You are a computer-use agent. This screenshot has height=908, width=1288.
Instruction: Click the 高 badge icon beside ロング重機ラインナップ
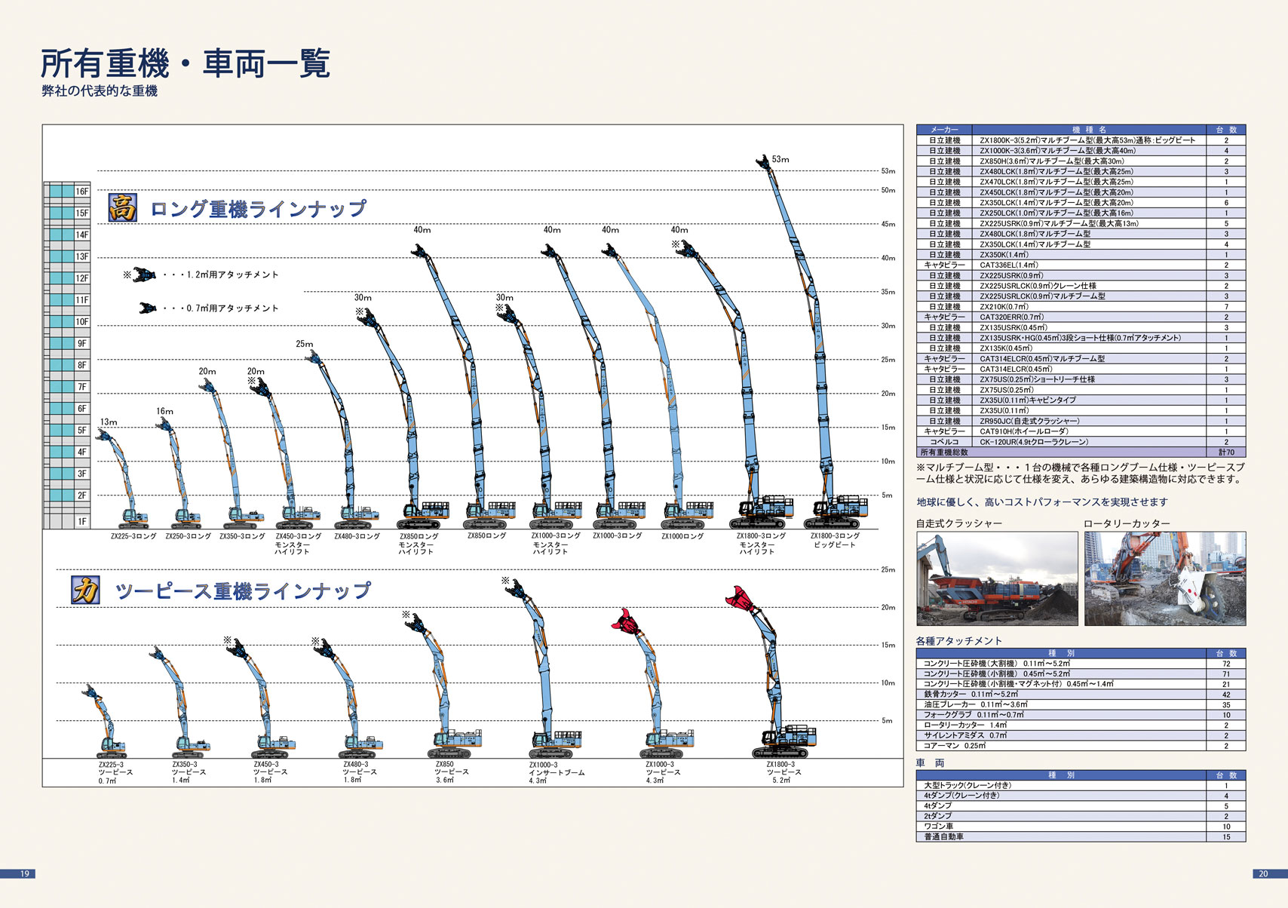[122, 207]
